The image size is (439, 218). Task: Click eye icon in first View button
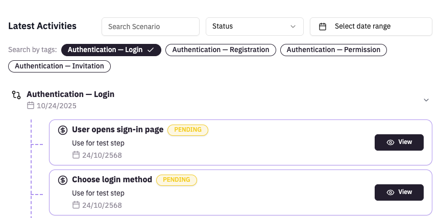(391, 142)
